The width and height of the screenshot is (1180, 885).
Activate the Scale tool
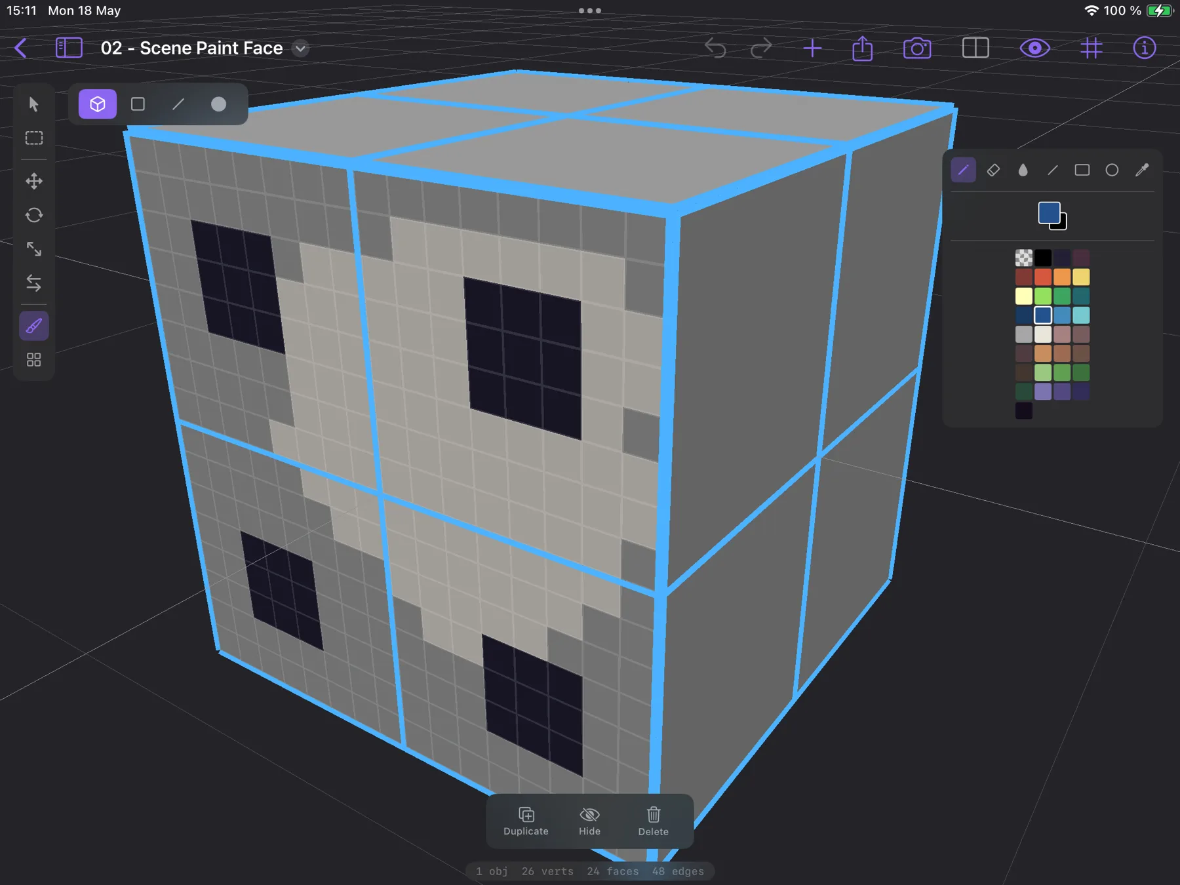(34, 249)
